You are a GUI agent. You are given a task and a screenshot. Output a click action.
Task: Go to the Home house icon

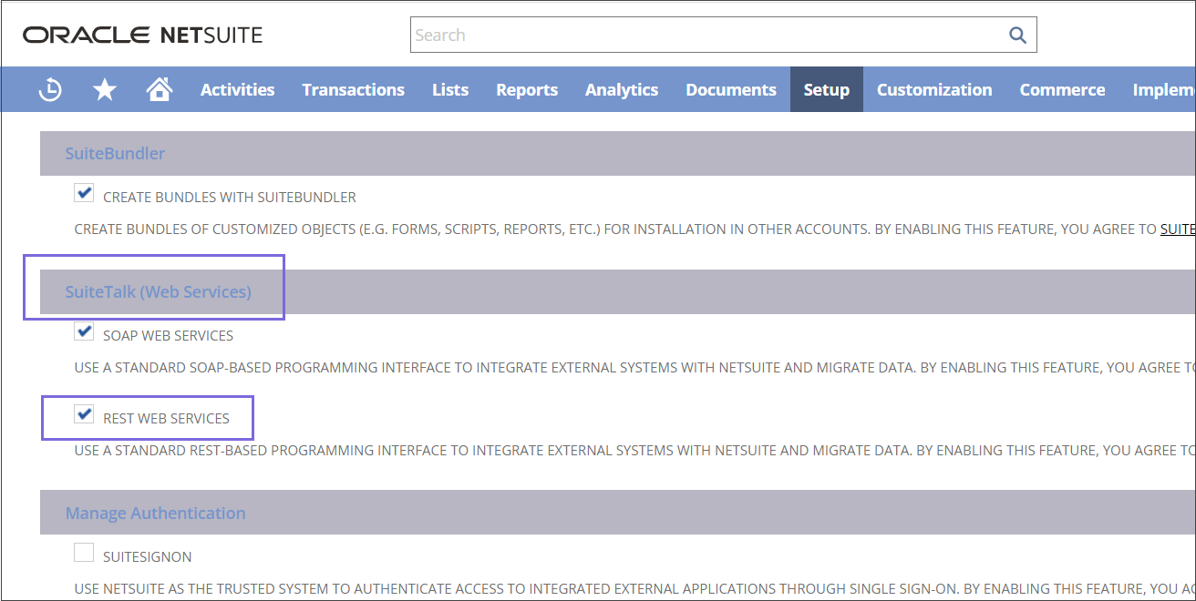[x=160, y=89]
